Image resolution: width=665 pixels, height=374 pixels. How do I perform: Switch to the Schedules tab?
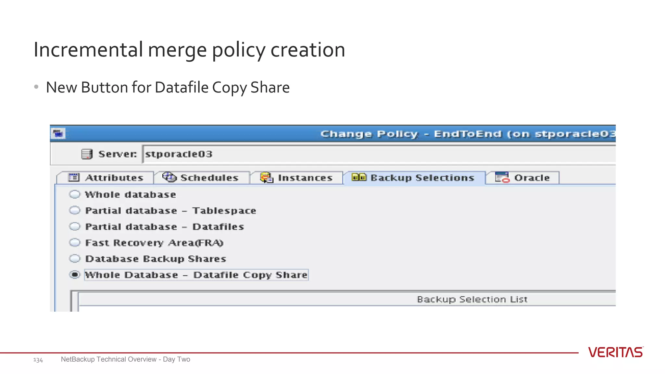(x=201, y=178)
